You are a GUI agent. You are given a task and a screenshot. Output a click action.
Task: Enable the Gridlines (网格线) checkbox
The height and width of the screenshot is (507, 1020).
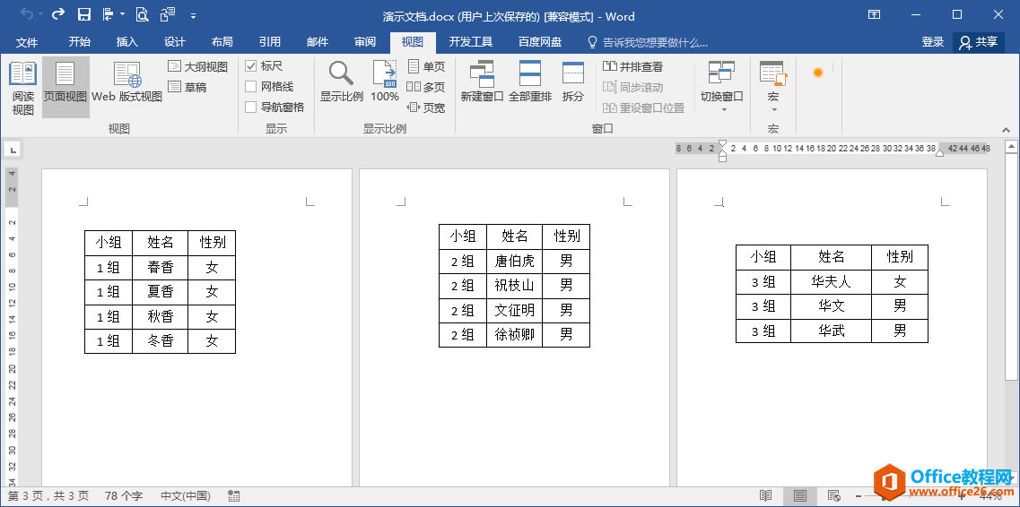[250, 86]
